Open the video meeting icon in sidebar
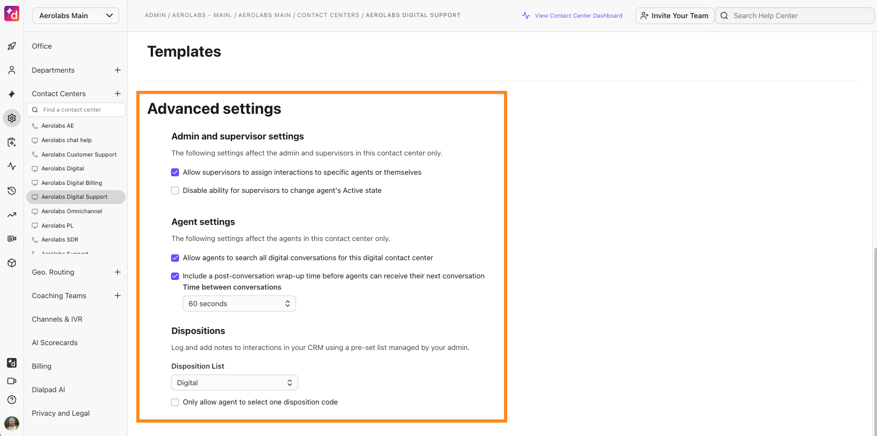 click(x=12, y=381)
